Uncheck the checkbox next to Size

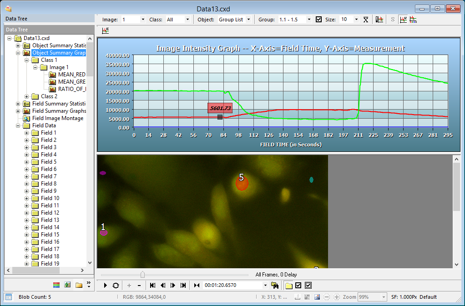tap(318, 20)
